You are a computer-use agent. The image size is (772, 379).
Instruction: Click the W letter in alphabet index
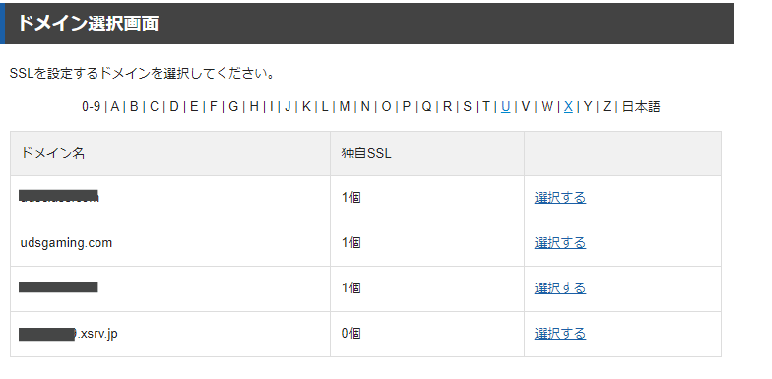point(547,106)
